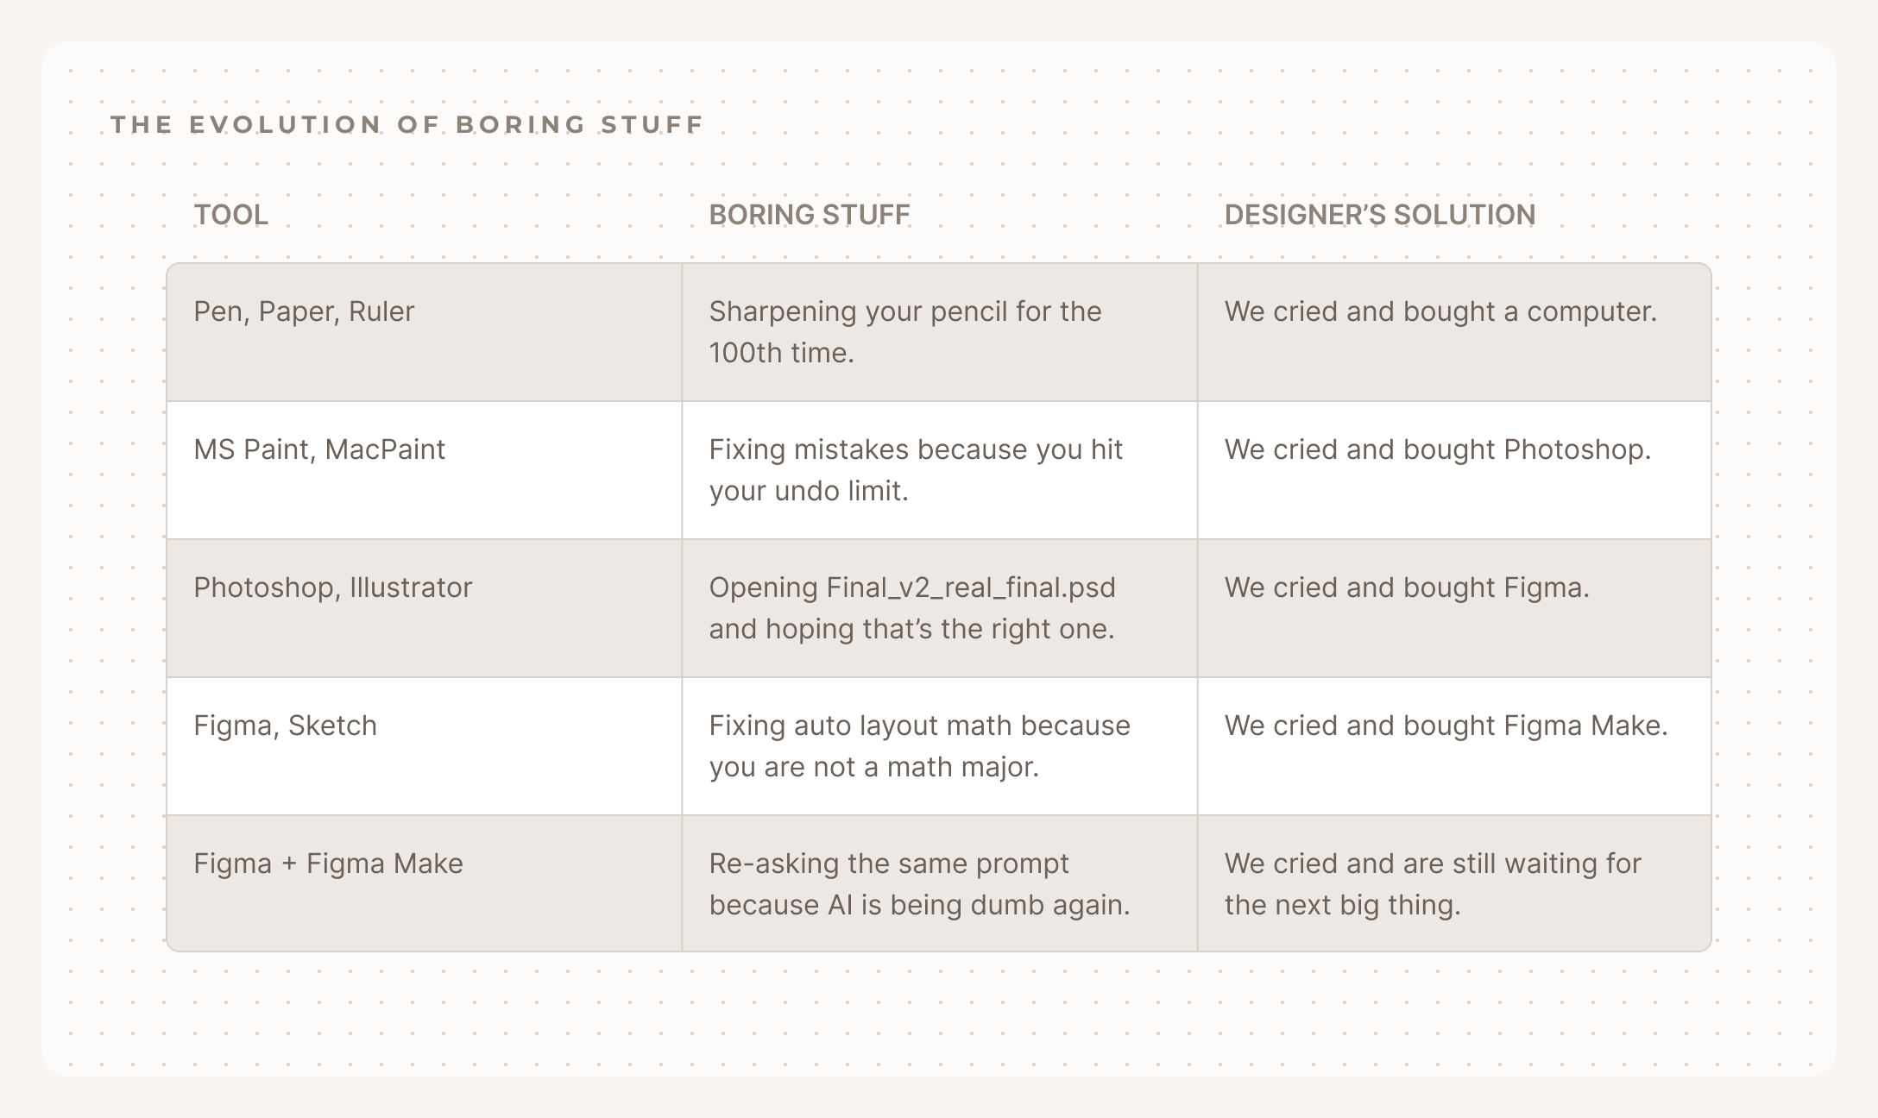Click 'hoping that's the right one' text line
This screenshot has width=1878, height=1118.
pyautogui.click(x=911, y=629)
